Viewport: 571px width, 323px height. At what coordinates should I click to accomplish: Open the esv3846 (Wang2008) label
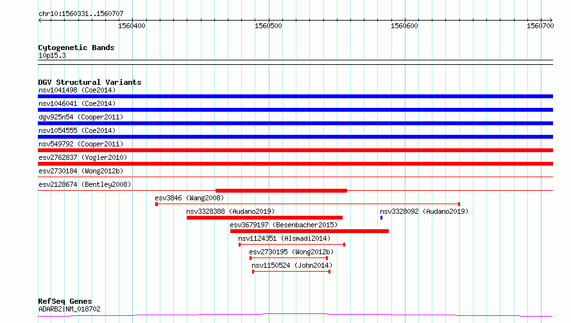click(189, 198)
